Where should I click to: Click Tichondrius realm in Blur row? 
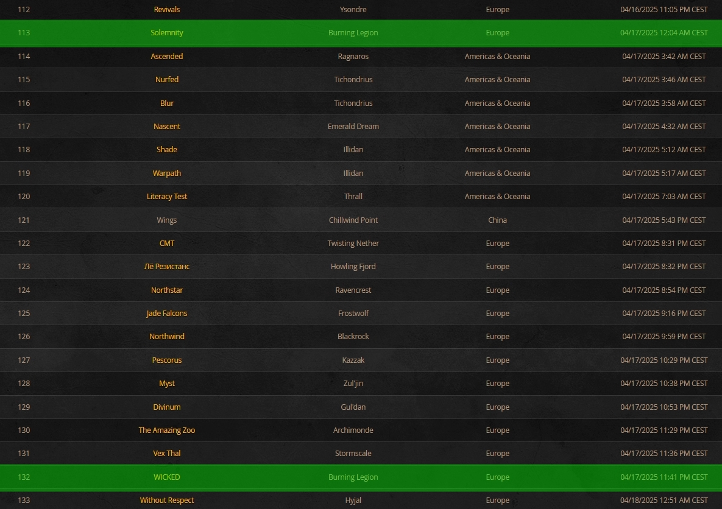[x=353, y=103]
